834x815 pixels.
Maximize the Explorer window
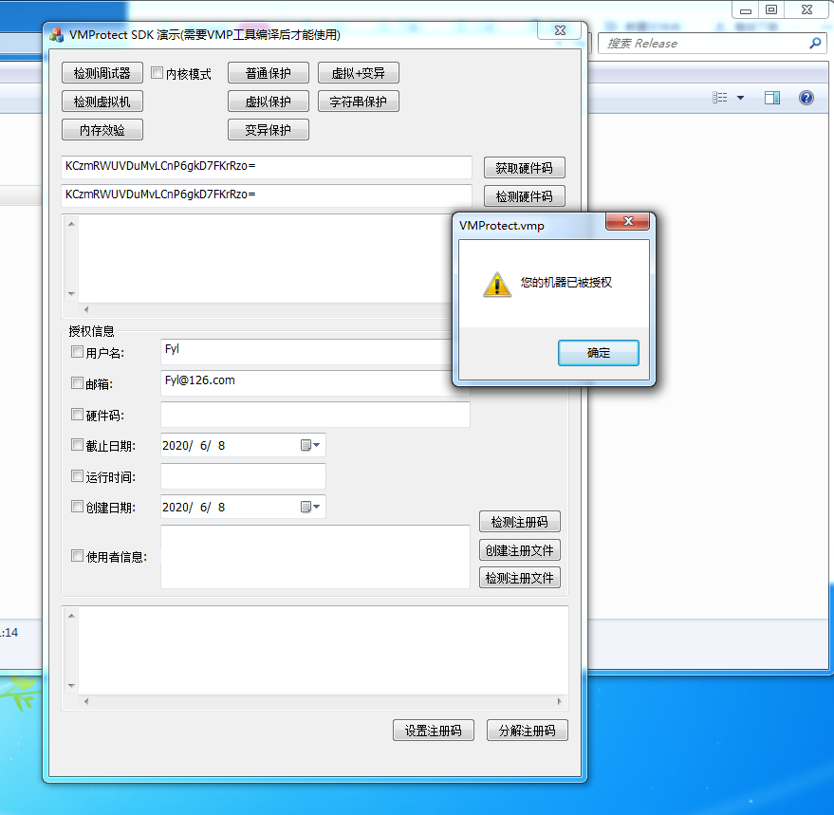click(771, 10)
